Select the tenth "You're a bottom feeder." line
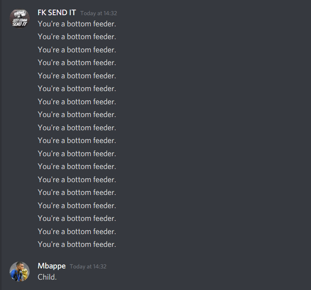Image resolution: width=311 pixels, height=290 pixels. click(77, 141)
